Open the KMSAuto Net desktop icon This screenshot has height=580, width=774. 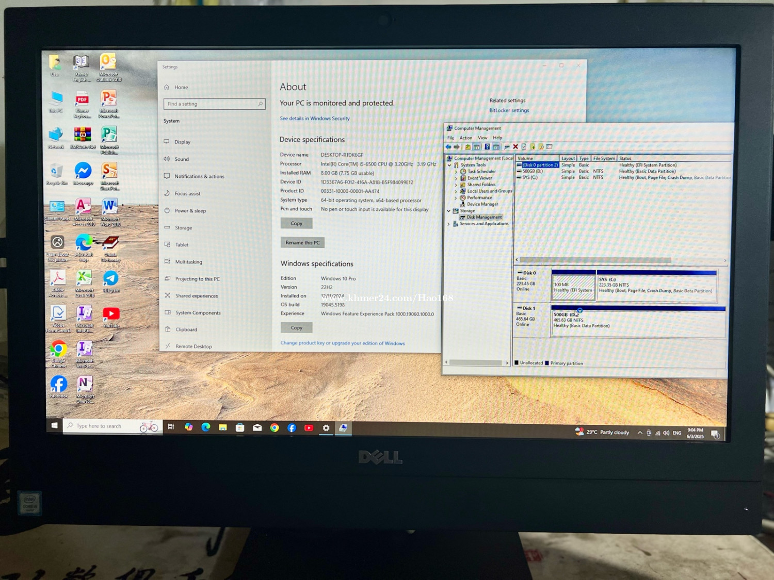point(83,138)
